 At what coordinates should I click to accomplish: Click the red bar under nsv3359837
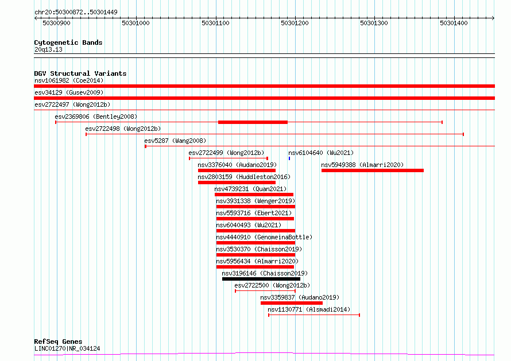[292, 303]
